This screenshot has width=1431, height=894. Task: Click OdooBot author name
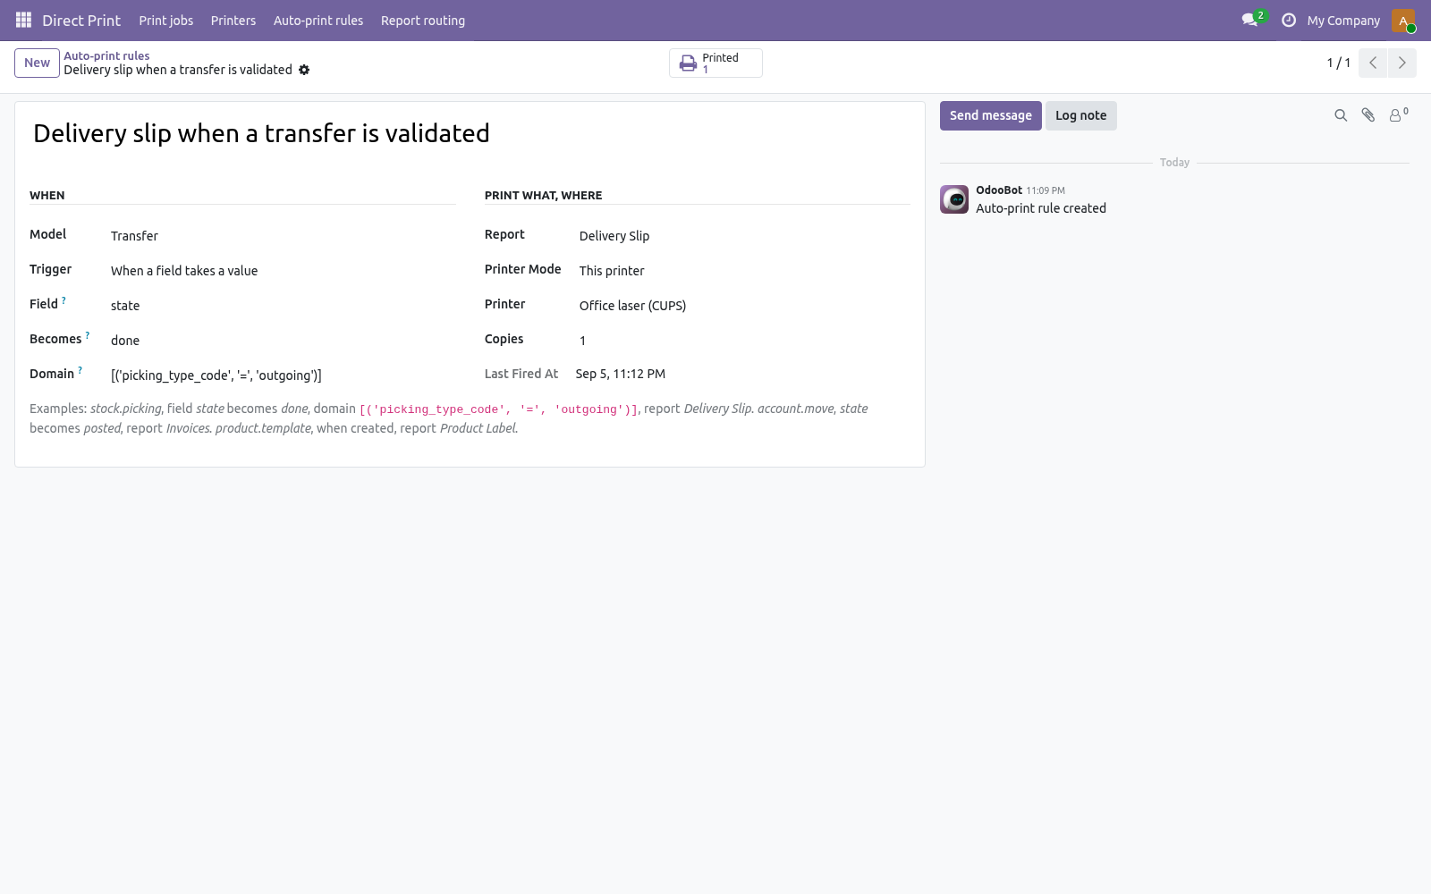click(999, 190)
